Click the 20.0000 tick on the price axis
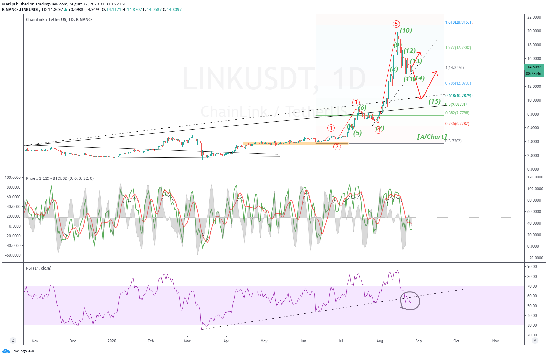The image size is (548, 357). [534, 31]
